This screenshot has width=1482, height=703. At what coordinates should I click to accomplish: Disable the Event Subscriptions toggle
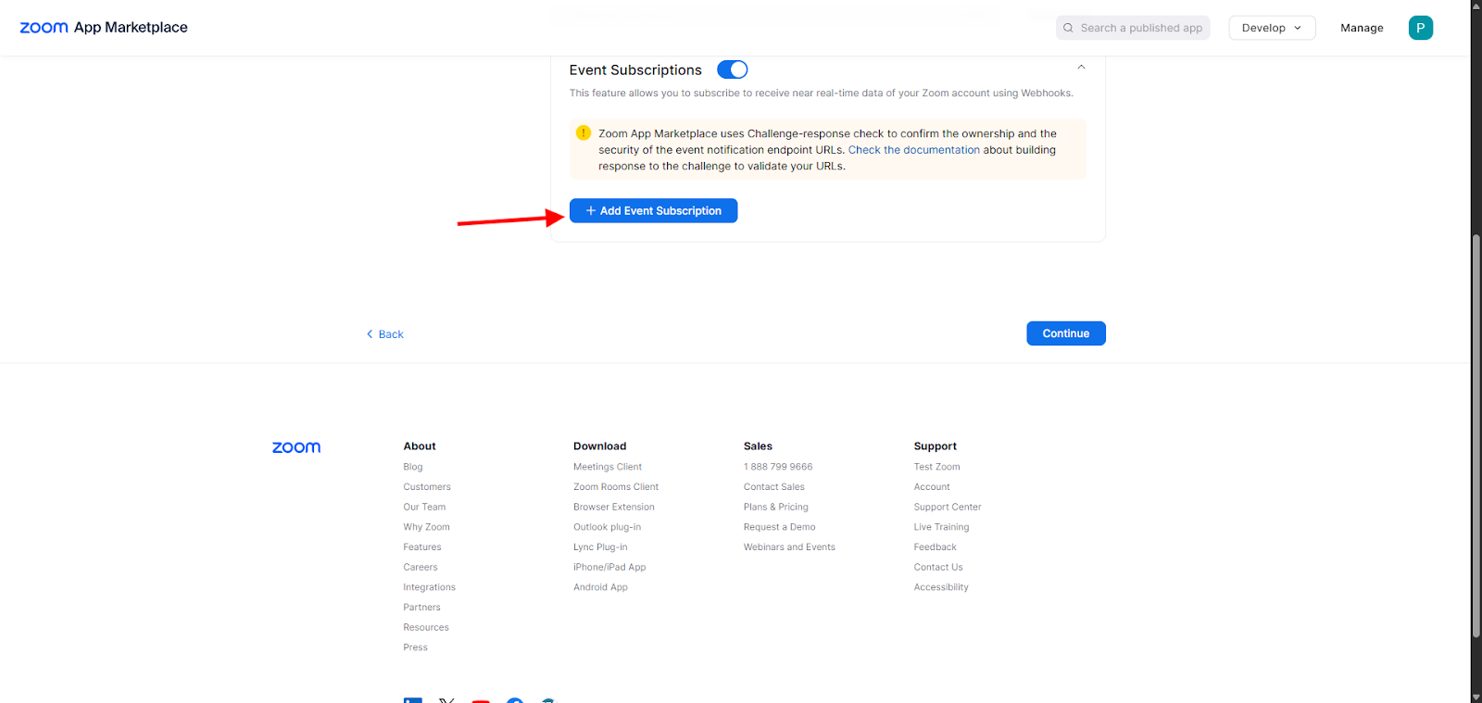click(x=732, y=69)
